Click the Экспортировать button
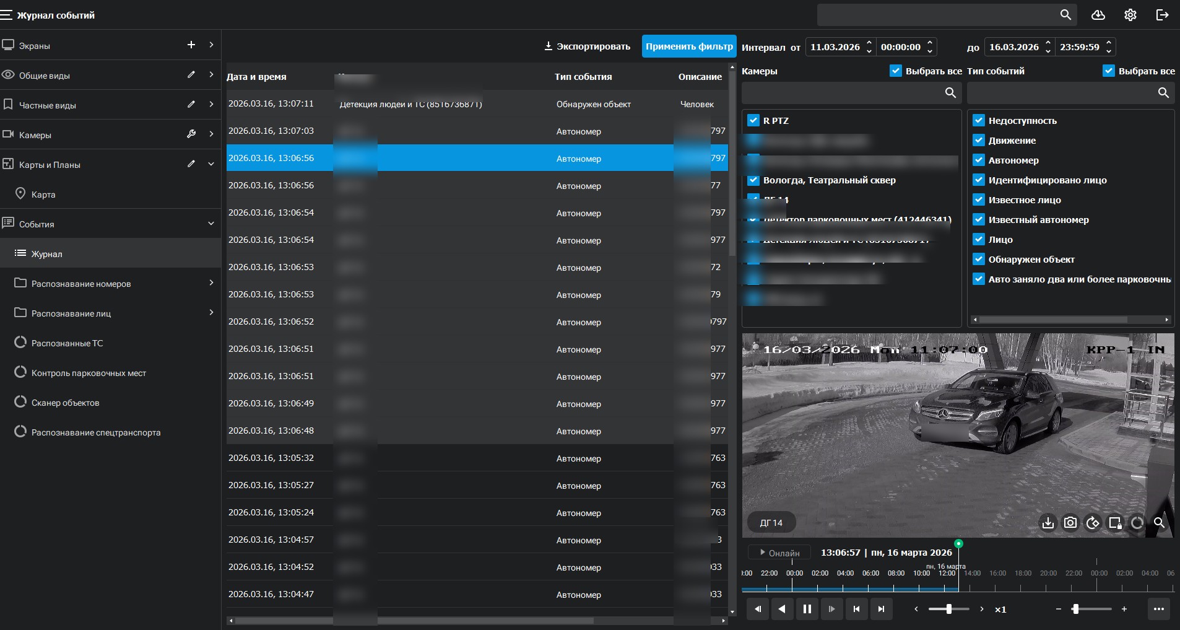 pyautogui.click(x=587, y=46)
